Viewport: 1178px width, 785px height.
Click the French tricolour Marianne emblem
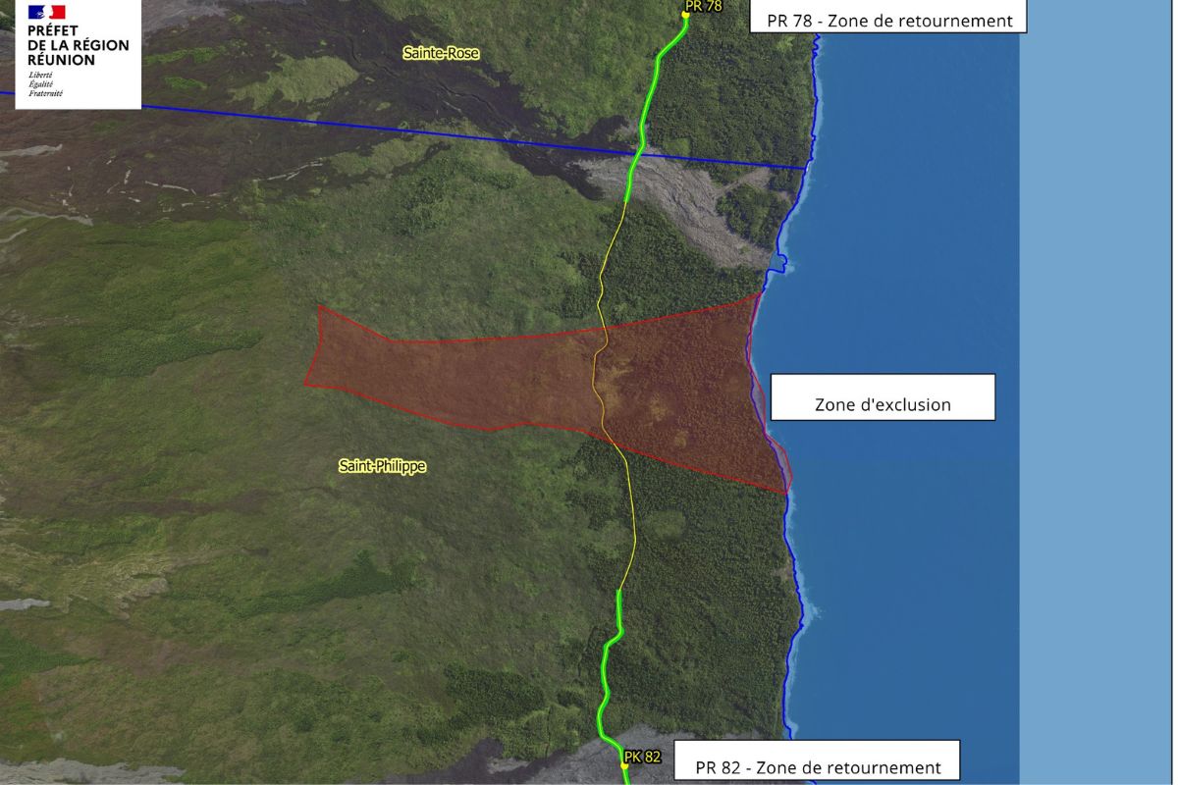point(46,13)
